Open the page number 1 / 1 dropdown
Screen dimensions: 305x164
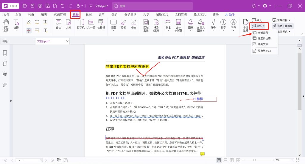click(41, 160)
